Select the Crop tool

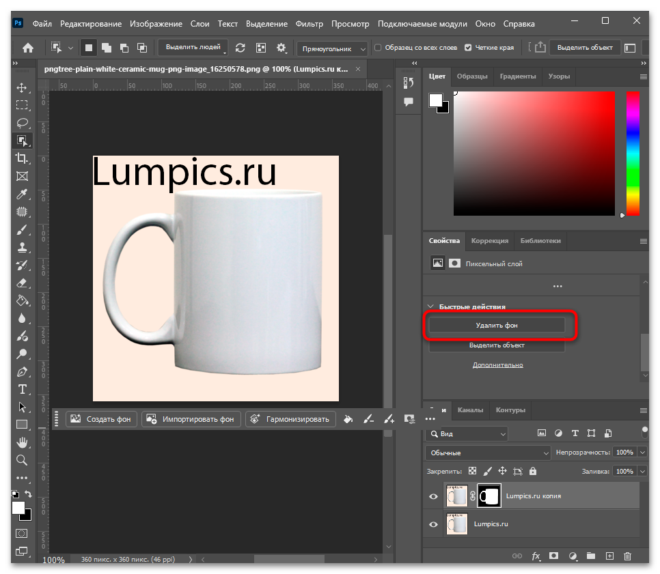(x=22, y=158)
